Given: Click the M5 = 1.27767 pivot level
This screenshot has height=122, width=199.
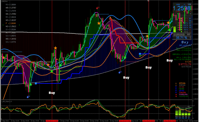Looking at the screenshot, I should (x=11, y=8).
